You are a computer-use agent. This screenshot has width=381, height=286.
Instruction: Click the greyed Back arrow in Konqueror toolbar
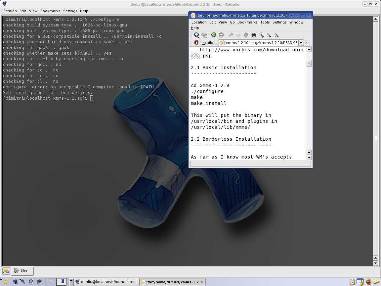tap(204, 35)
